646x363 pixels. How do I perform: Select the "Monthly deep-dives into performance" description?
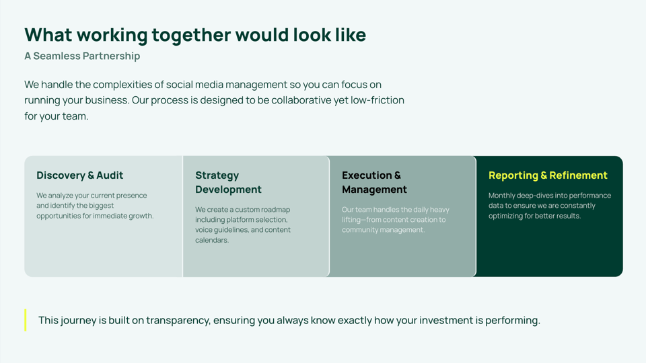point(550,206)
